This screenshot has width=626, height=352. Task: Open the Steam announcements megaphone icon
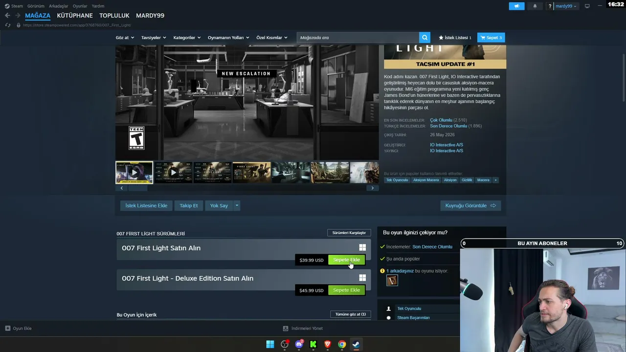[x=516, y=6]
